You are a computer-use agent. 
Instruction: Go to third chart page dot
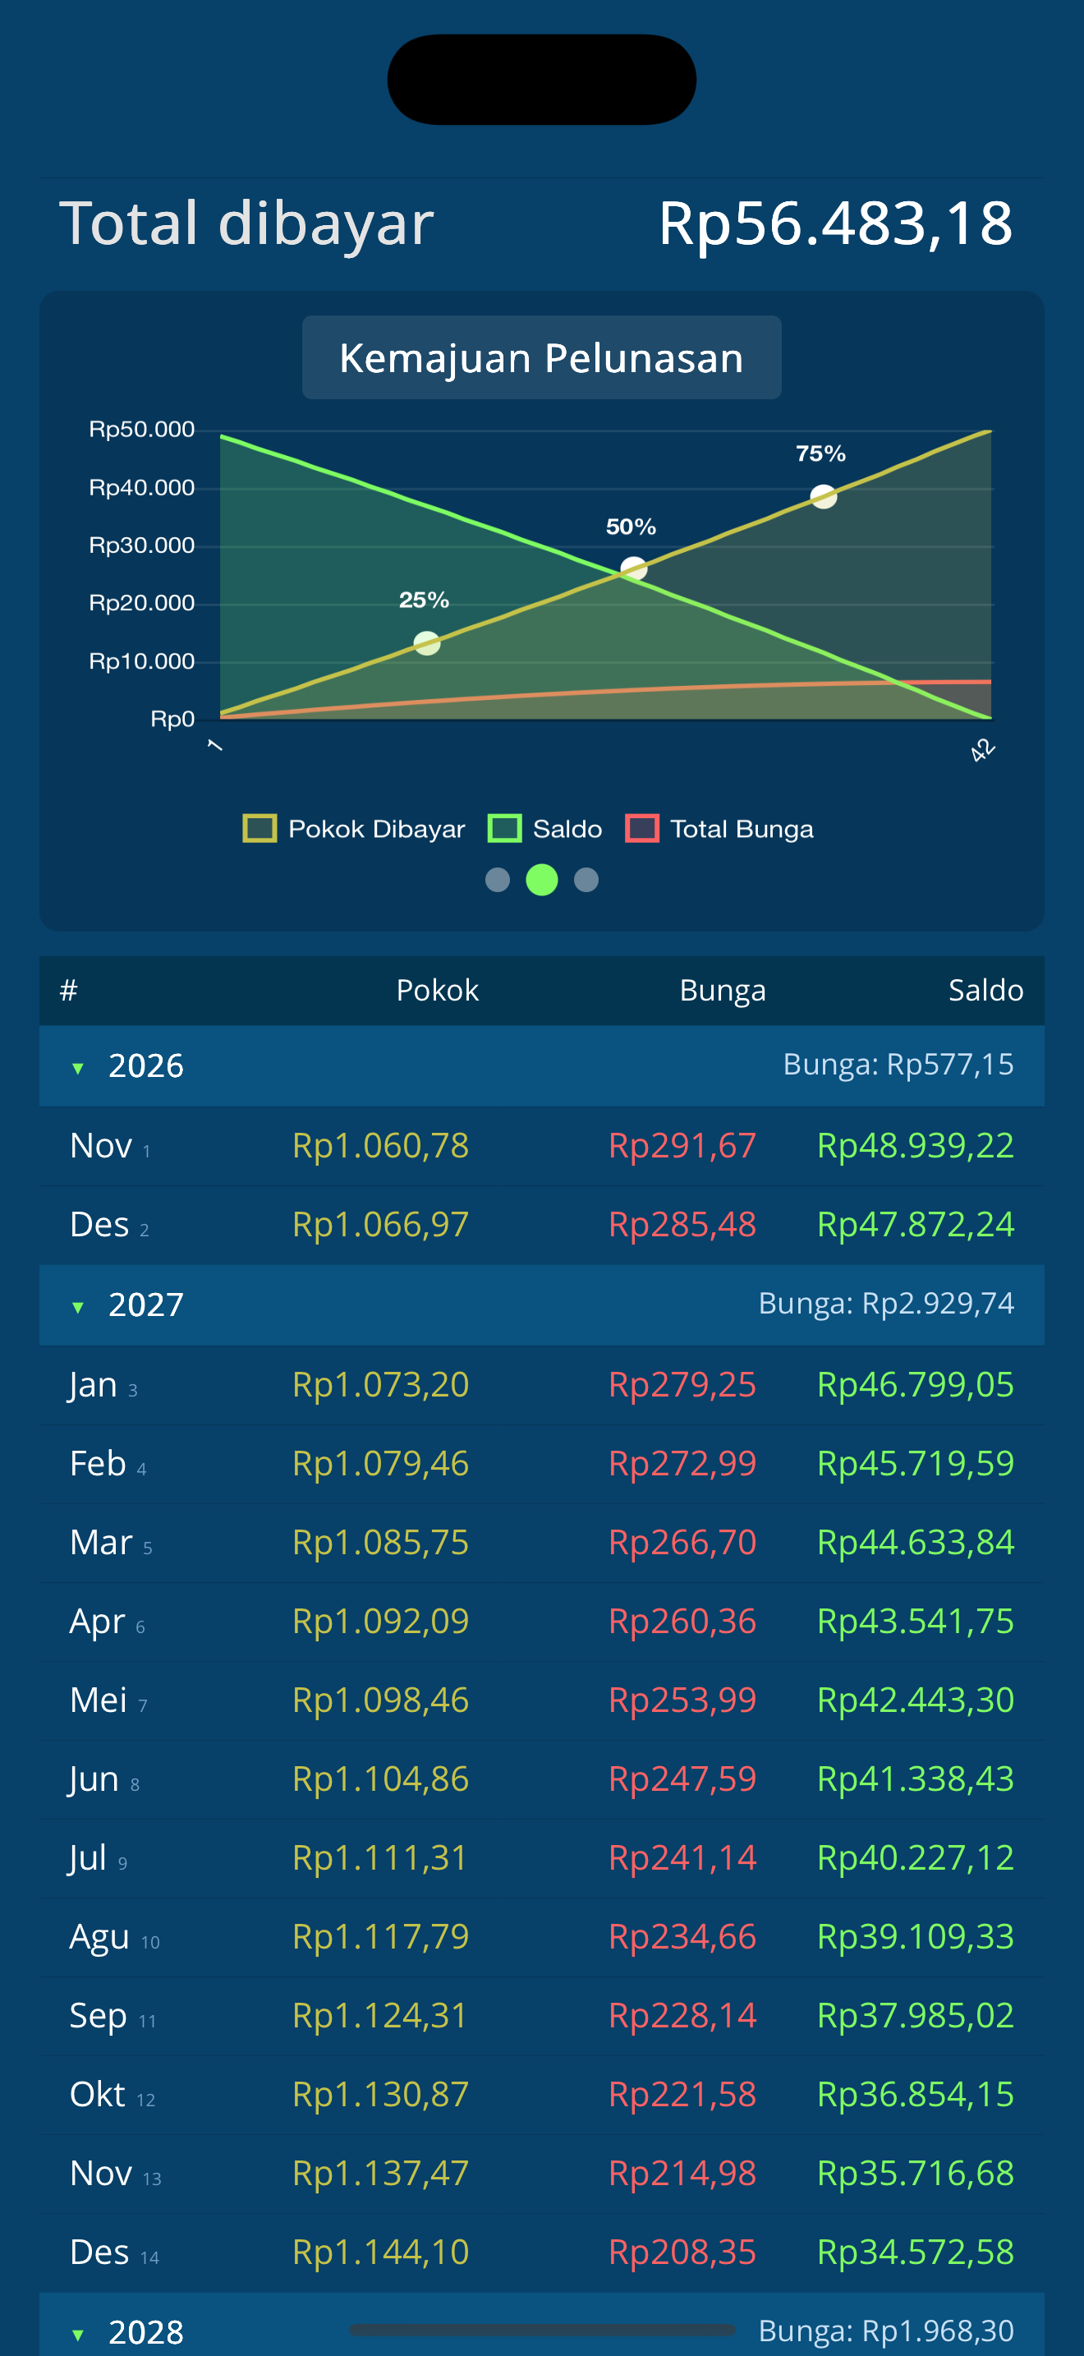tap(586, 880)
